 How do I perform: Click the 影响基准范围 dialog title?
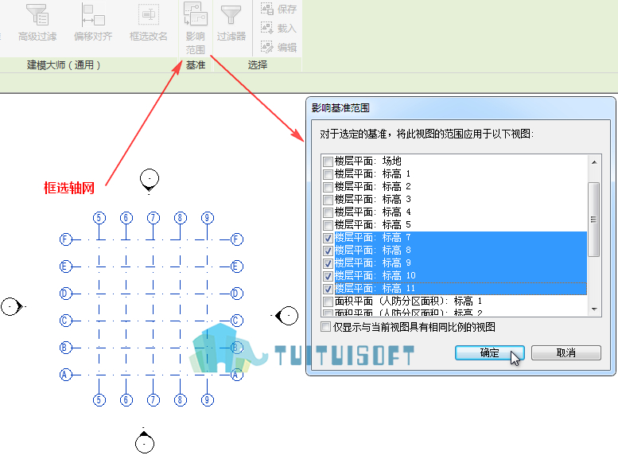[x=340, y=108]
